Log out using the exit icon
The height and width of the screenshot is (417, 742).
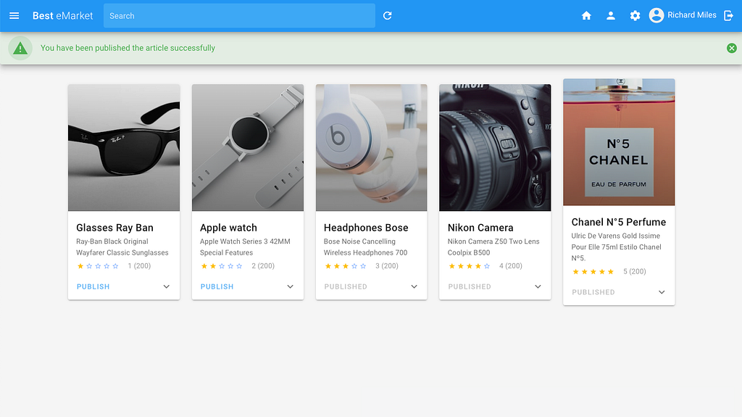pos(729,16)
